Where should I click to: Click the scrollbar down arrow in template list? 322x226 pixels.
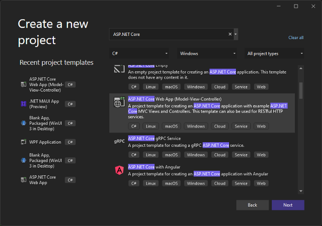(x=301, y=191)
